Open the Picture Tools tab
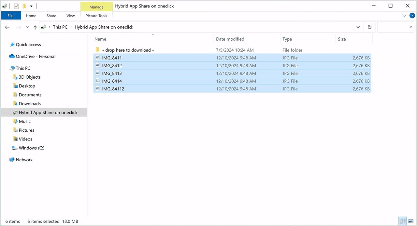Viewport: 417px width, 226px height. 96,16
